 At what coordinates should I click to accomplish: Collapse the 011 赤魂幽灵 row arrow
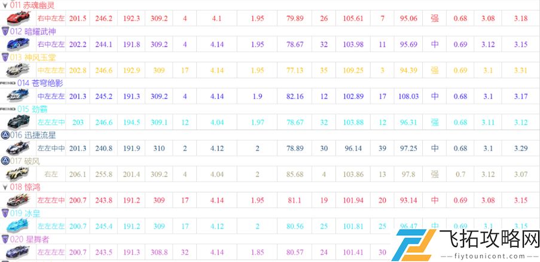point(5,5)
